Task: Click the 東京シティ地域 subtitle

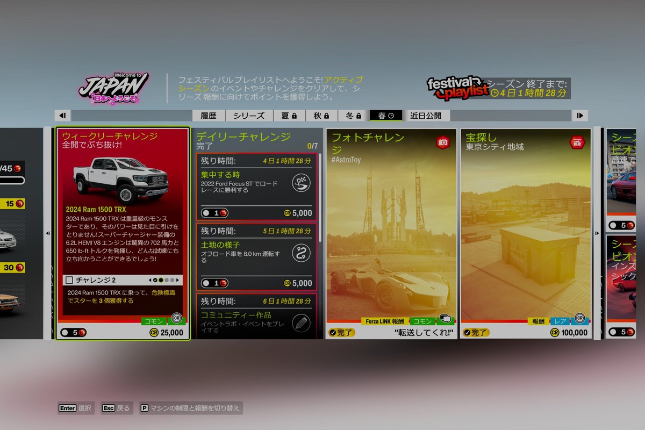Action: (494, 147)
